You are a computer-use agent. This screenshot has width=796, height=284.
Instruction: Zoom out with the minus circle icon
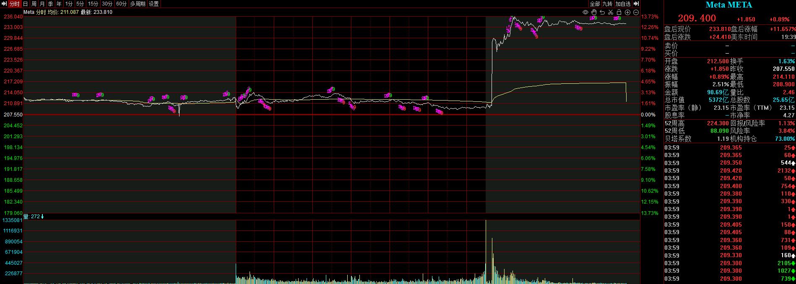tap(636, 12)
